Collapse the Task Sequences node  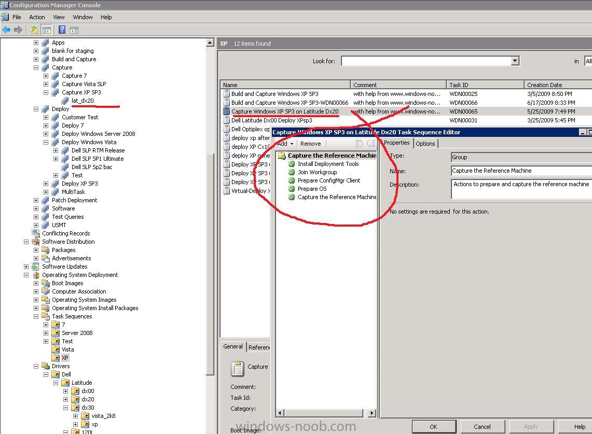(36, 317)
